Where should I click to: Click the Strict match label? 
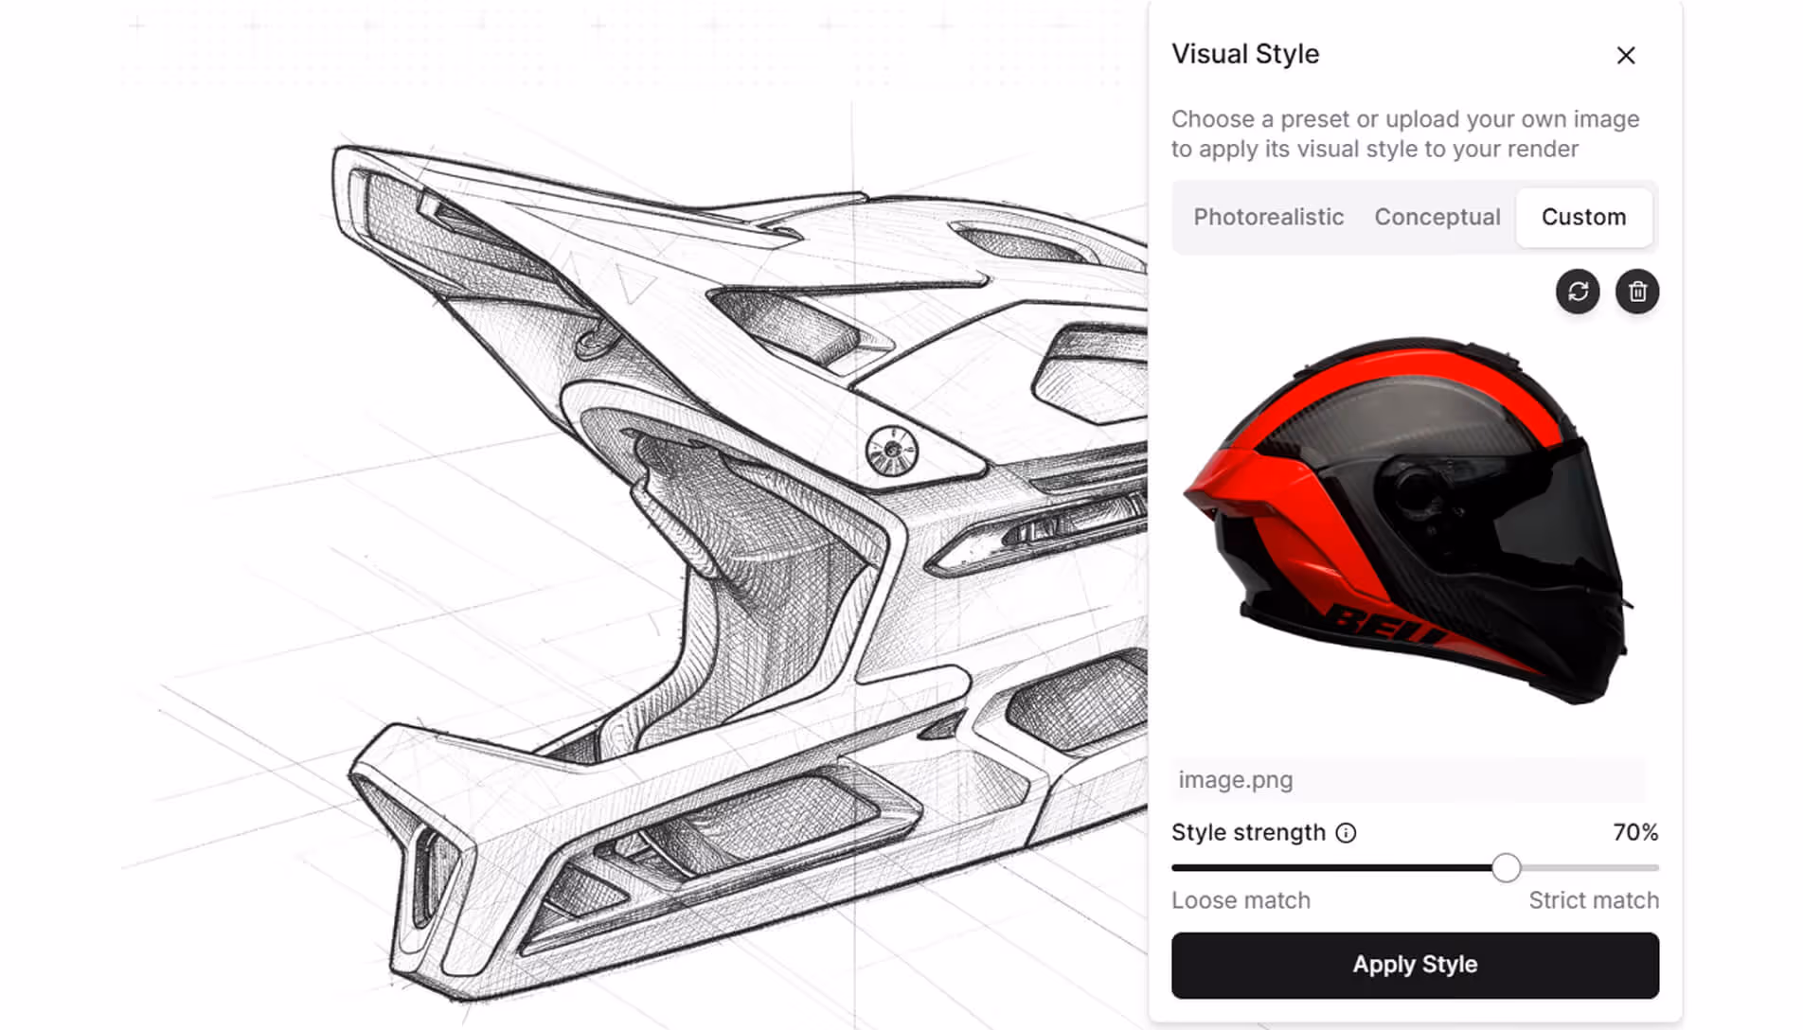(x=1594, y=900)
